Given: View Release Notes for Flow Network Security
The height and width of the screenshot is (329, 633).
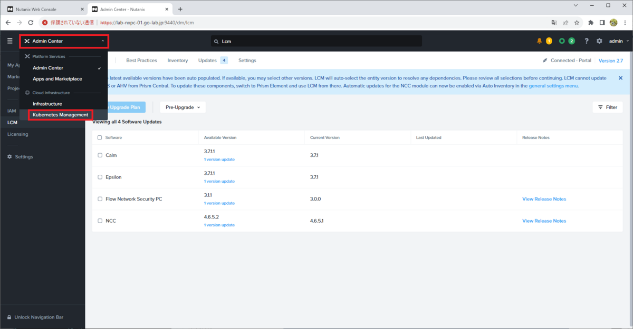Looking at the screenshot, I should click(544, 199).
